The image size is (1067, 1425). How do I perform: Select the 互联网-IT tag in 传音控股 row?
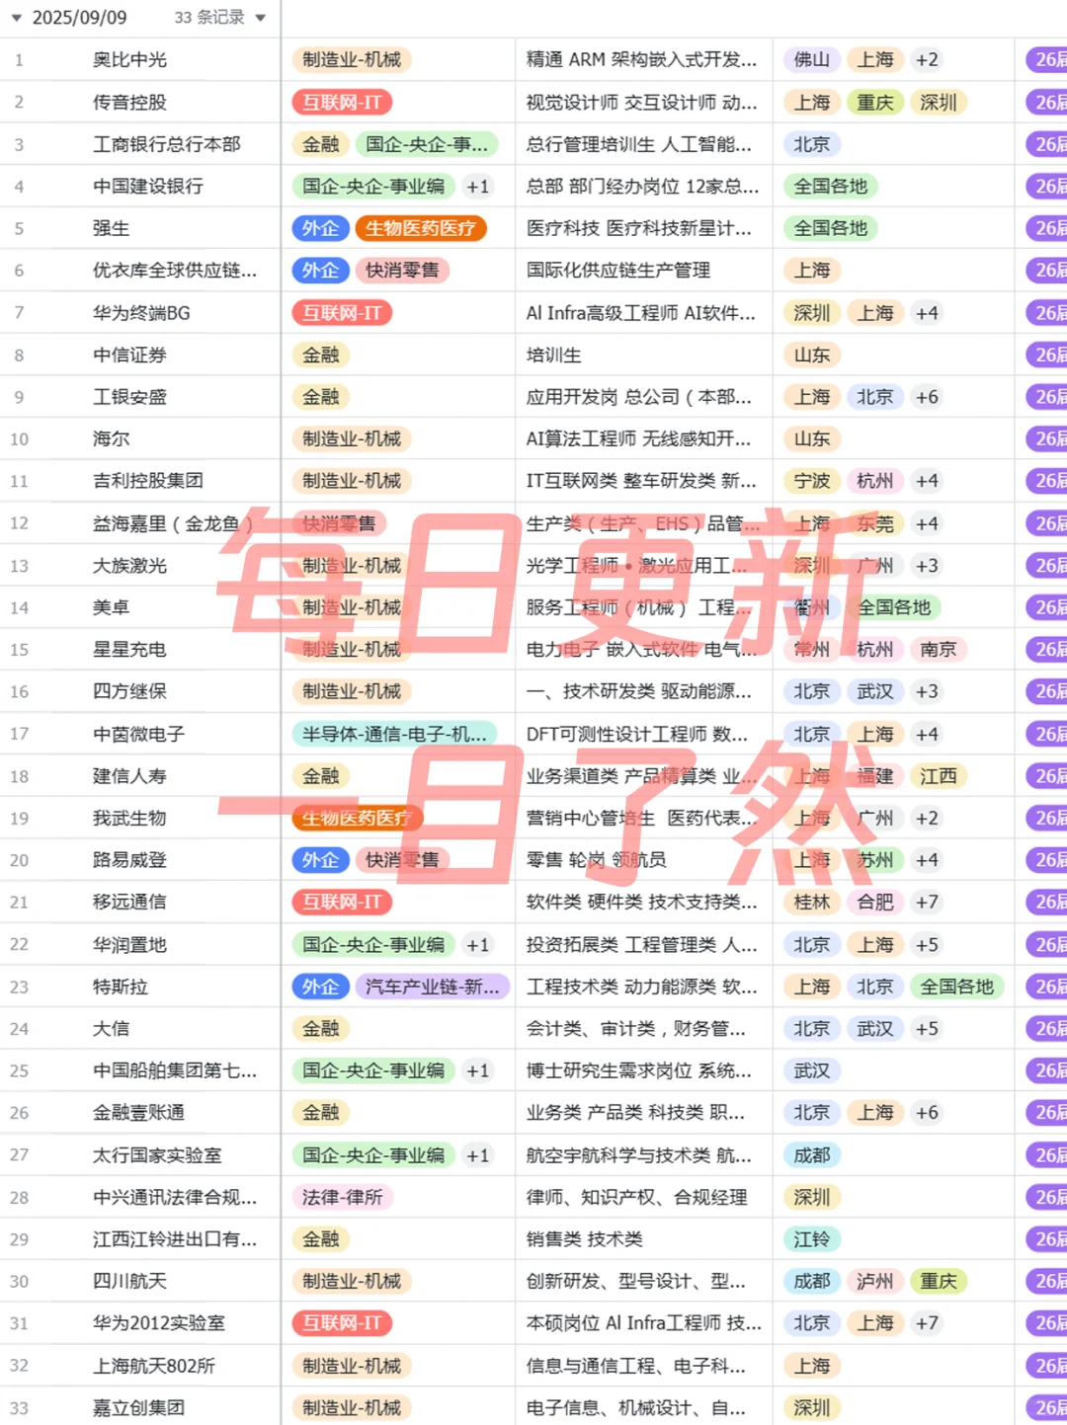tap(342, 103)
